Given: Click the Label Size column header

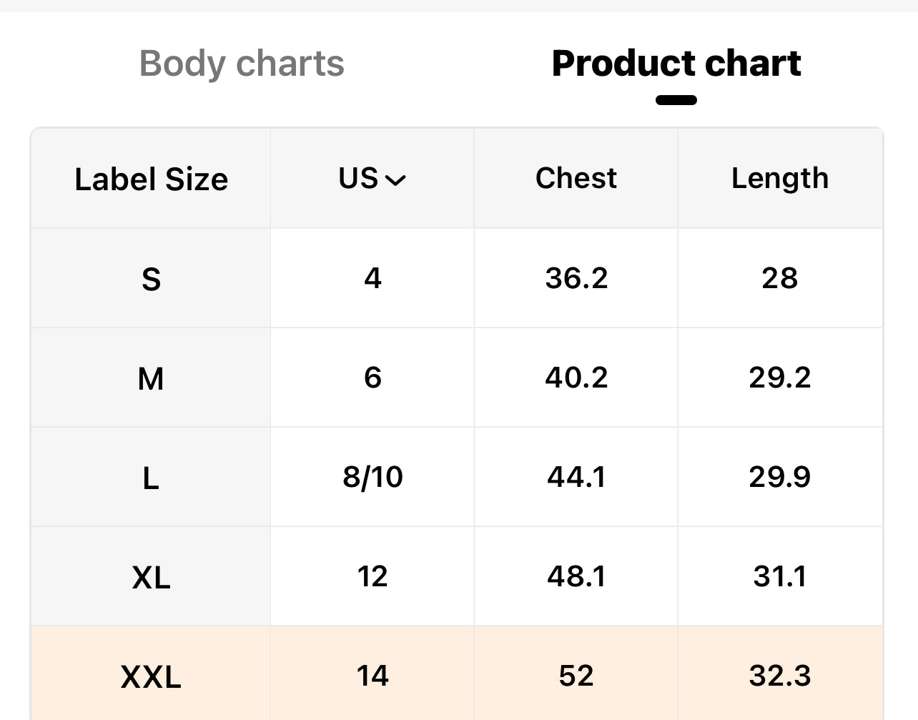Looking at the screenshot, I should pyautogui.click(x=151, y=179).
